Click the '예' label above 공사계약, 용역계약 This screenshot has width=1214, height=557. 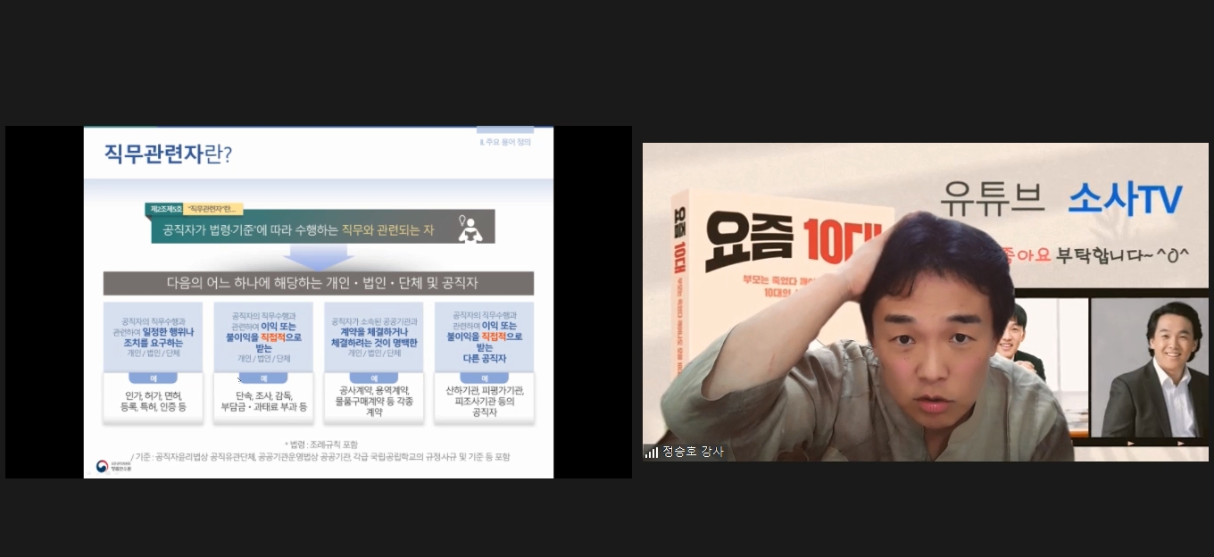[x=374, y=378]
